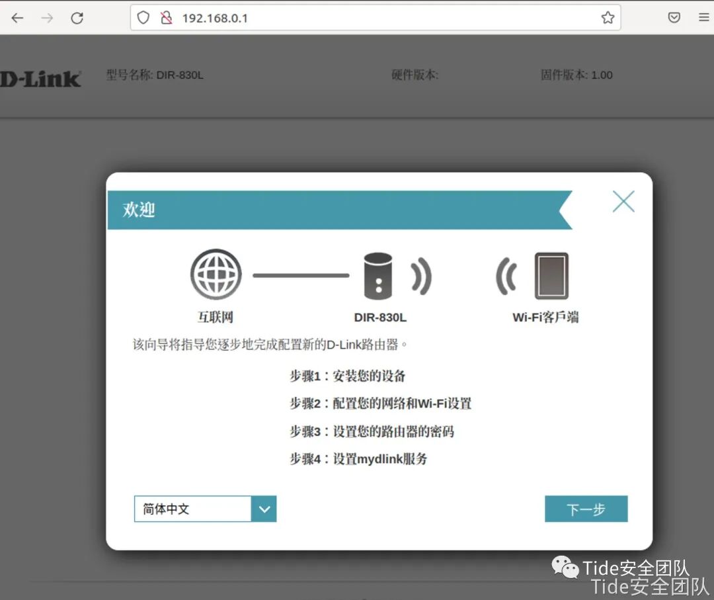Click the browser forward arrow
Viewport: 714px width, 600px height.
coord(47,19)
